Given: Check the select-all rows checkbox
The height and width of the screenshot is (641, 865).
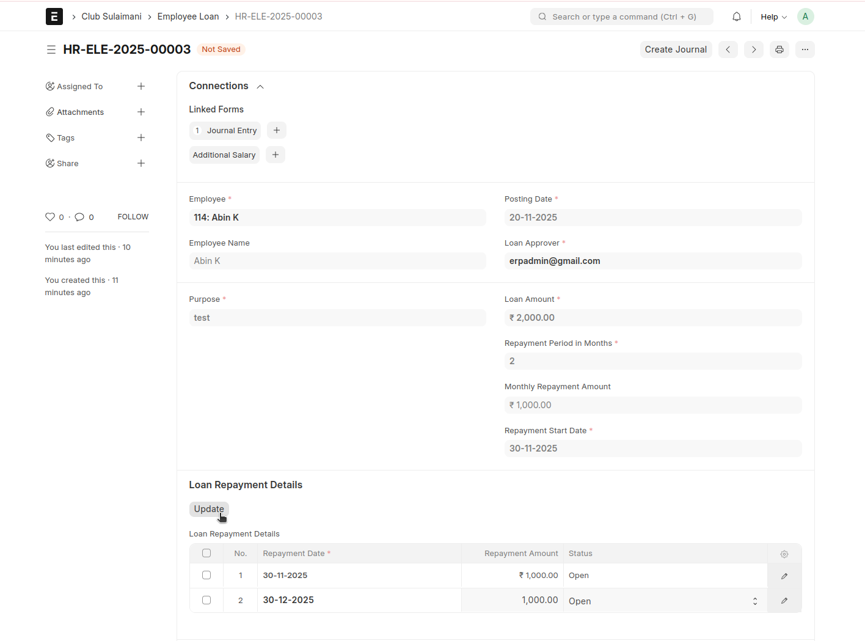Looking at the screenshot, I should 206,553.
